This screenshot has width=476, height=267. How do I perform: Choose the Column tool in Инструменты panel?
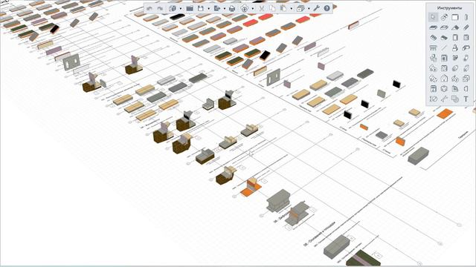tap(466, 17)
